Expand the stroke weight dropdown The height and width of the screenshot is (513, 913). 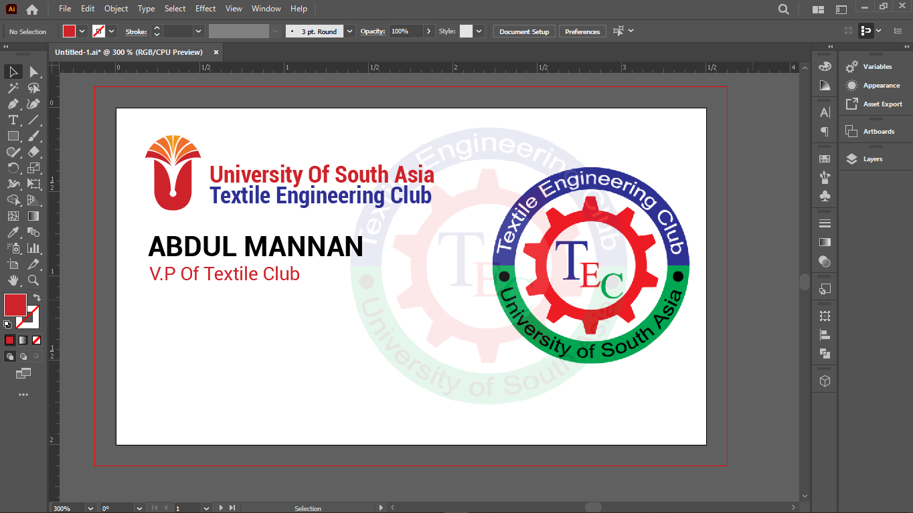198,31
